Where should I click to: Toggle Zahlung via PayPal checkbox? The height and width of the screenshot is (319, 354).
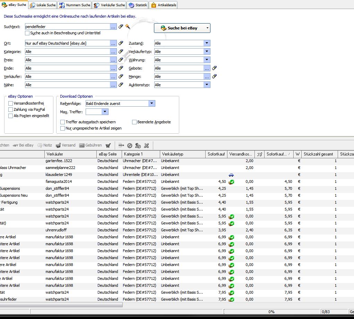(11, 109)
